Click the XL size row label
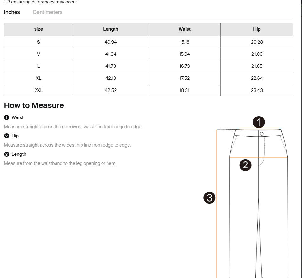302x278 pixels. pyautogui.click(x=38, y=78)
